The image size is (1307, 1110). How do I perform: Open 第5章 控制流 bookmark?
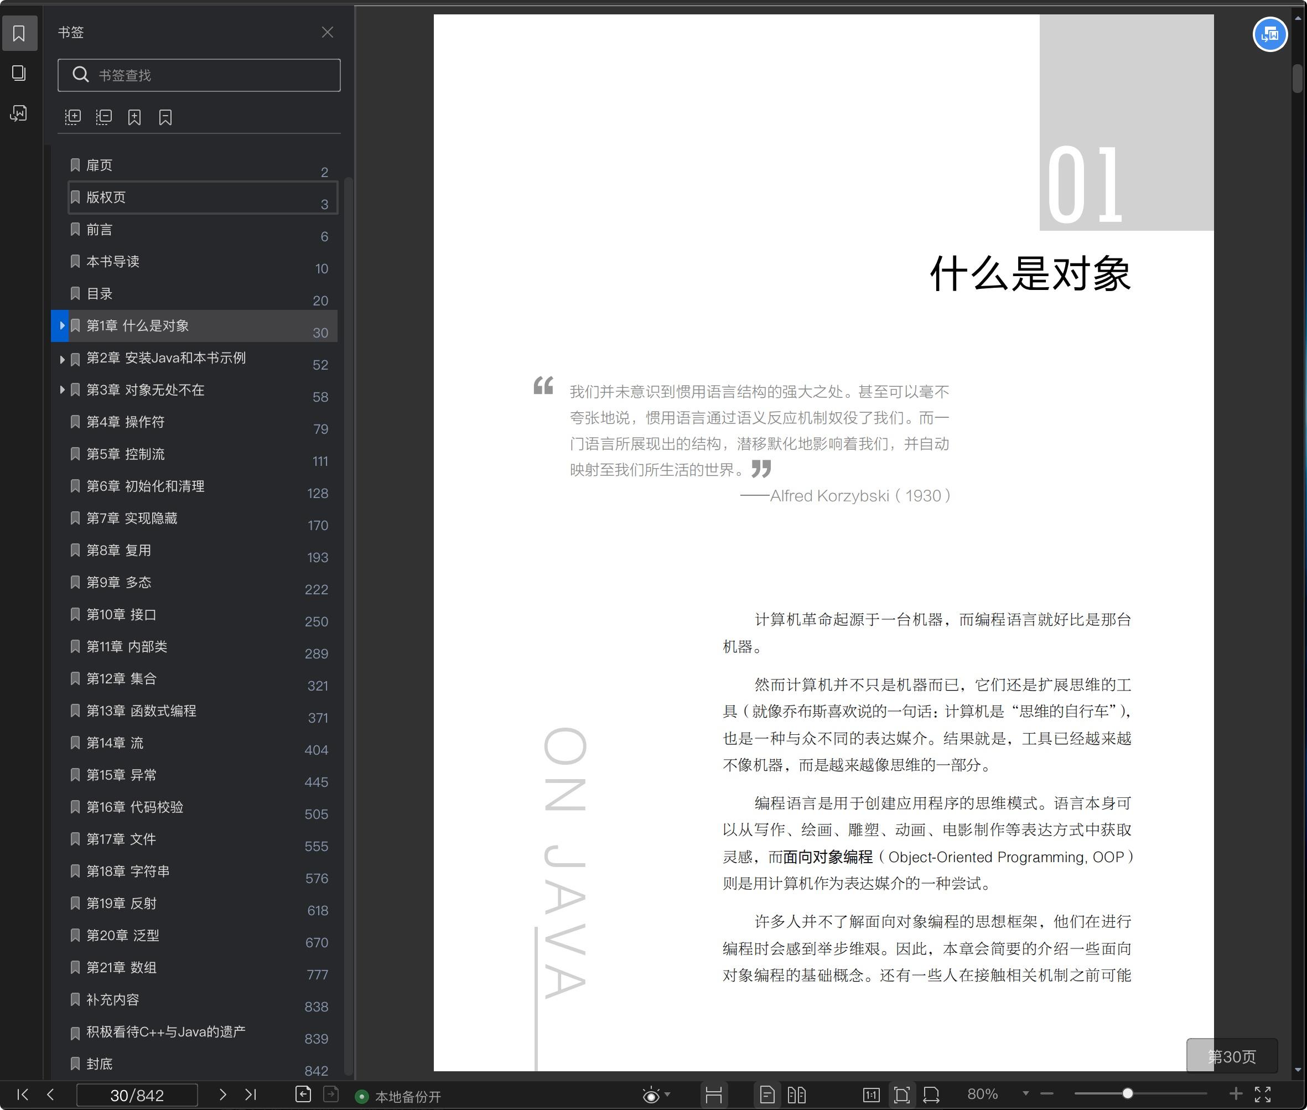coord(203,454)
